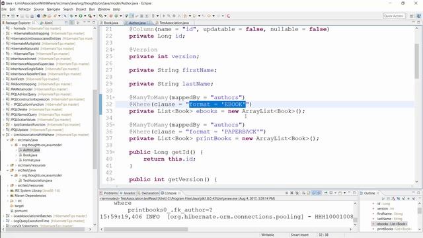Open the Open Console dropdown arrow
Viewport: 423px width, 238px height.
click(x=345, y=193)
